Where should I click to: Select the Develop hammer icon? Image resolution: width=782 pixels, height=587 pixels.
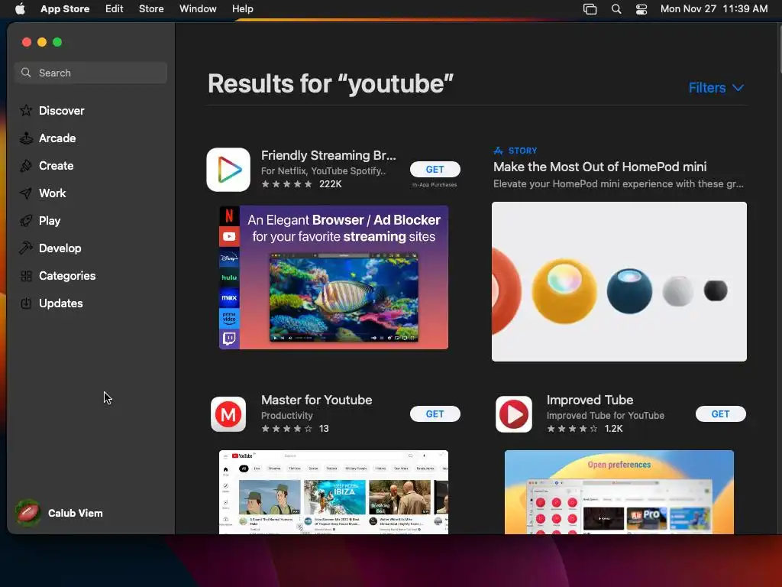(26, 248)
